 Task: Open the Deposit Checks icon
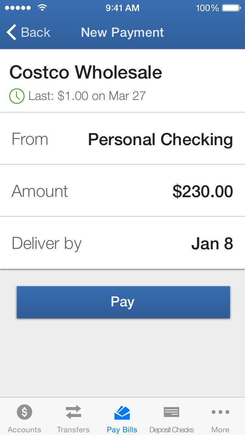click(x=171, y=412)
